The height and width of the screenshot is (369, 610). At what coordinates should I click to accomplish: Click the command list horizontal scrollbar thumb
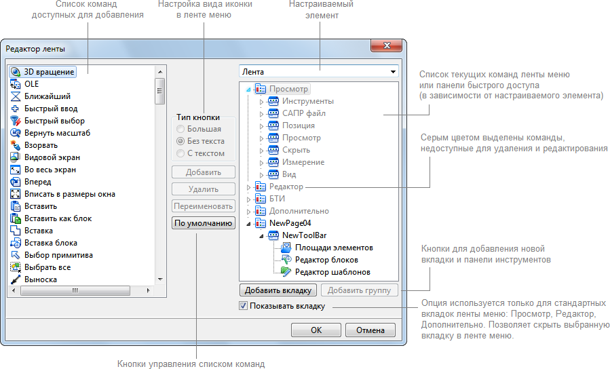pos(75,290)
